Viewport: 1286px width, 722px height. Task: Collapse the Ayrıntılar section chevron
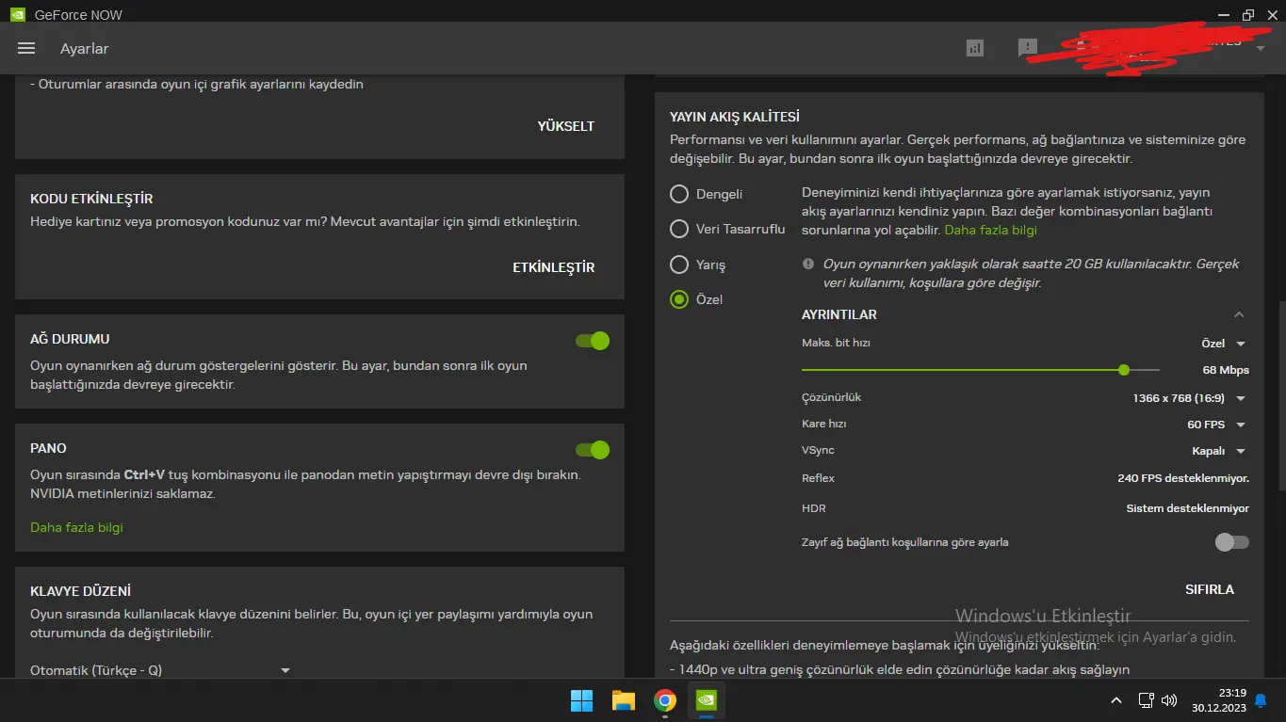tap(1239, 314)
